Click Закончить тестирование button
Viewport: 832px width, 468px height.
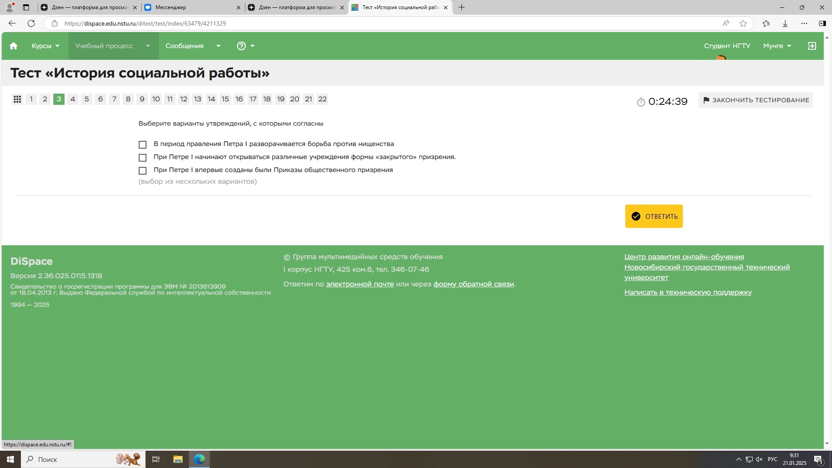755,100
